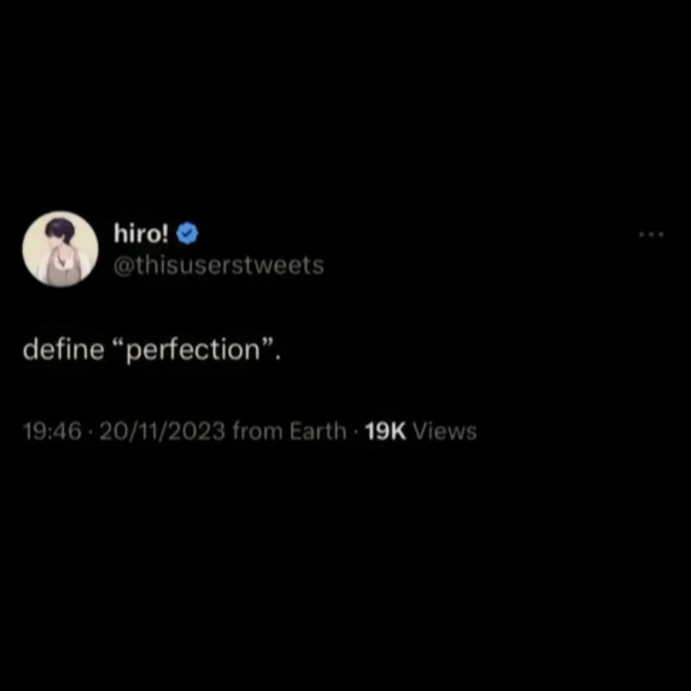Open hiro!'s profile via the username area
This screenshot has height=691, width=691.
coord(218,265)
